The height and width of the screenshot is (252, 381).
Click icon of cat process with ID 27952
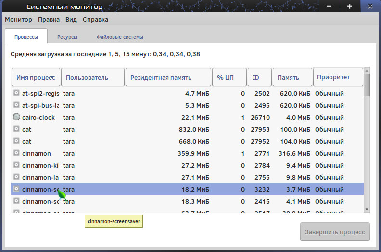pos(16,141)
